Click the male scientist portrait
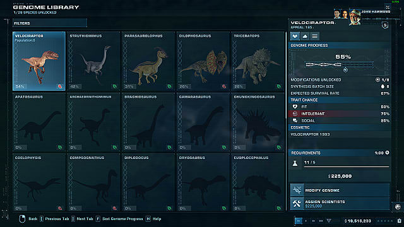 click(337, 14)
